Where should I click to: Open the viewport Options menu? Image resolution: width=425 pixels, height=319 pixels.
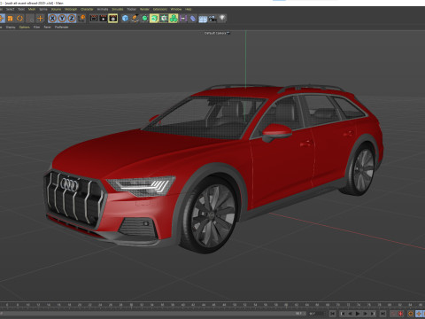coord(25,27)
